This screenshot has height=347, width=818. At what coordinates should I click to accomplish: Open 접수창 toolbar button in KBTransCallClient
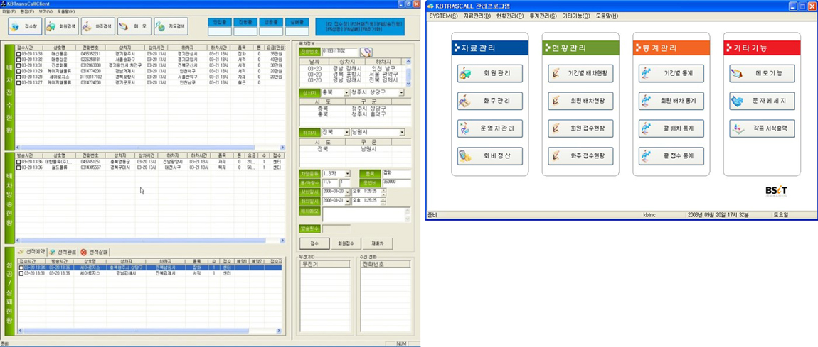pos(24,26)
